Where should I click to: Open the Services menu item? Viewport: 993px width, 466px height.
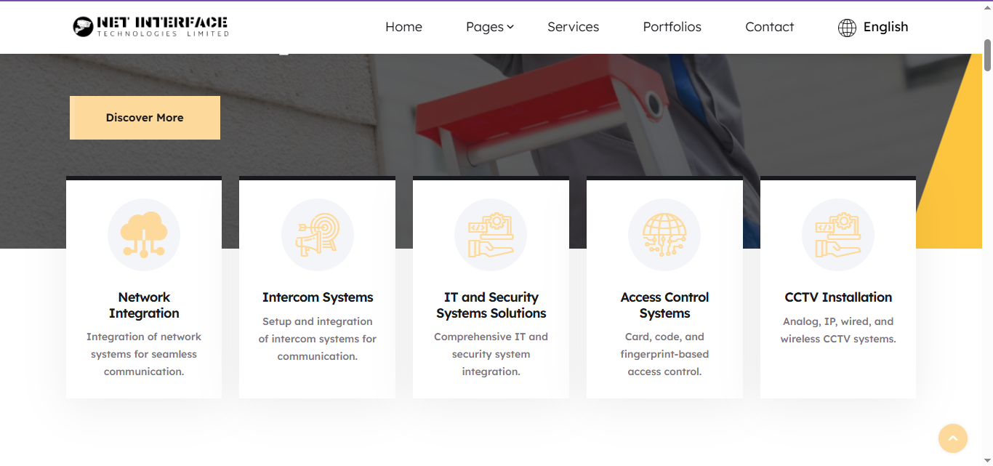tap(573, 27)
